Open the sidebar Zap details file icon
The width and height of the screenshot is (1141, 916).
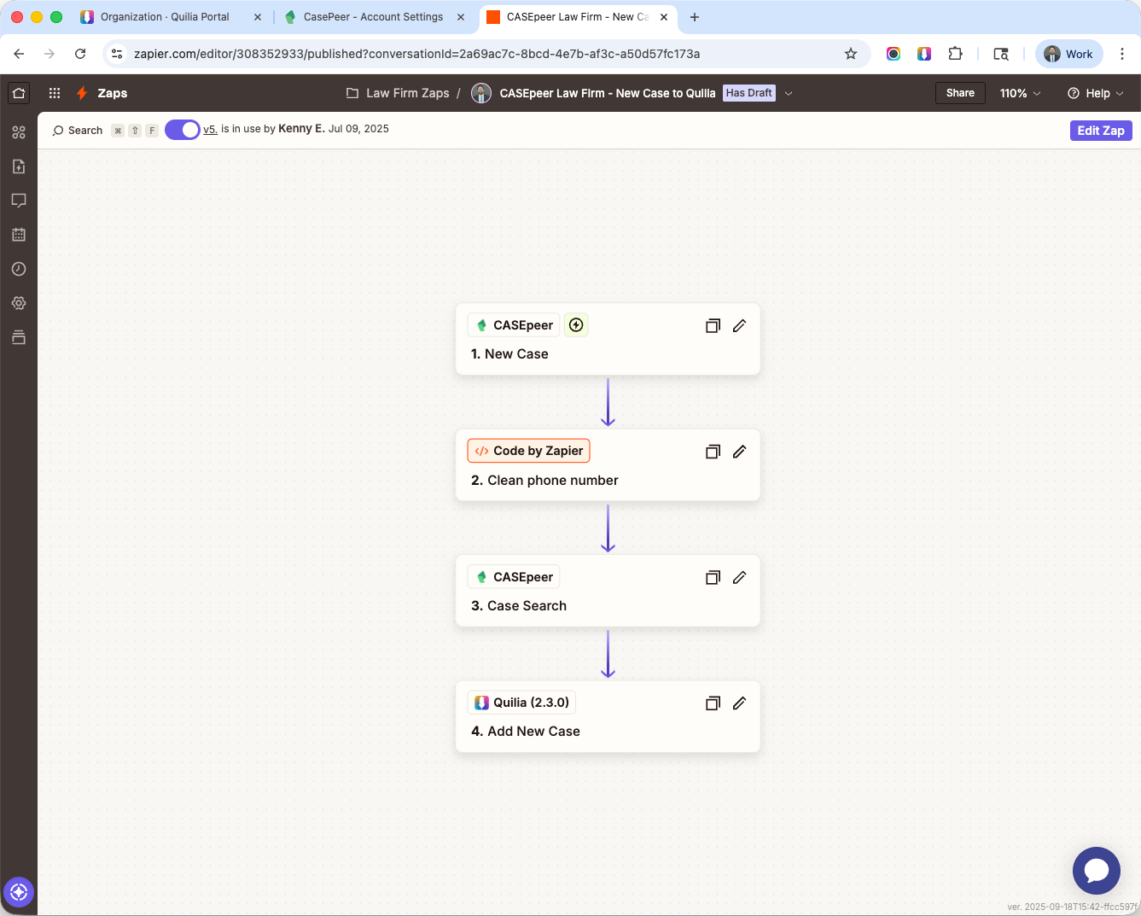pyautogui.click(x=19, y=166)
